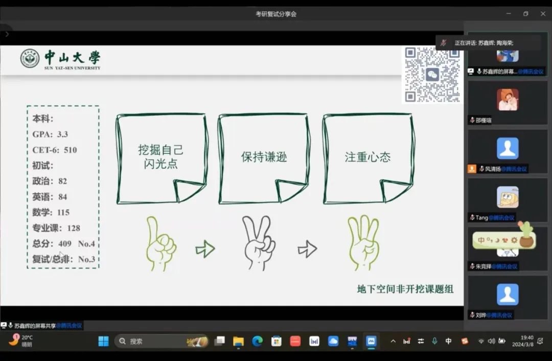Screen dimensions: 552x361
Task: Toggle the 中 input language tray indicator
Action: point(448,341)
